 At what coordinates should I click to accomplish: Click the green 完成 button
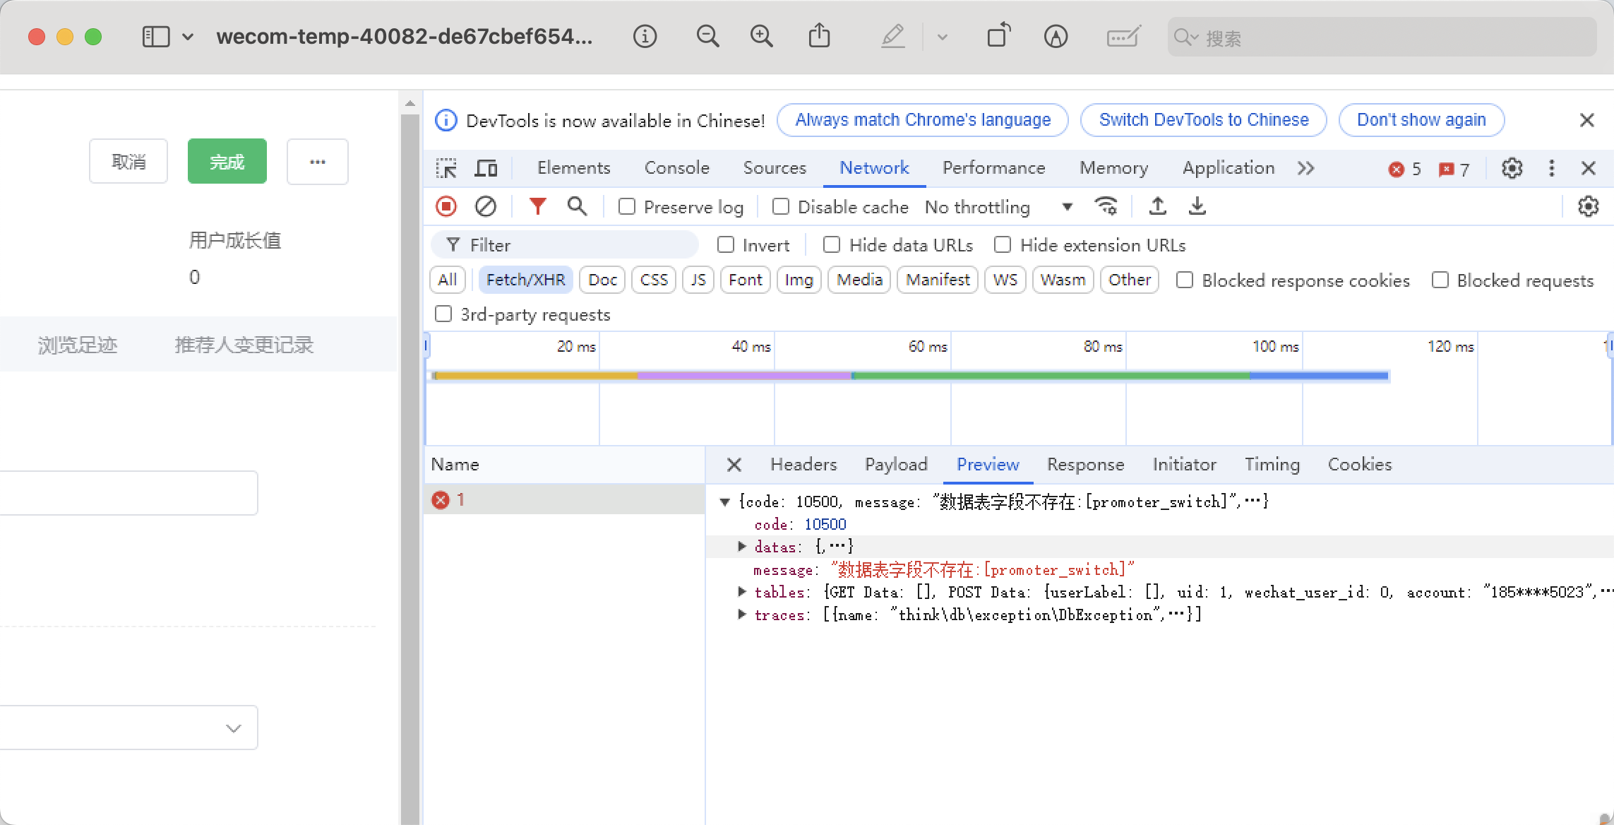point(227,162)
